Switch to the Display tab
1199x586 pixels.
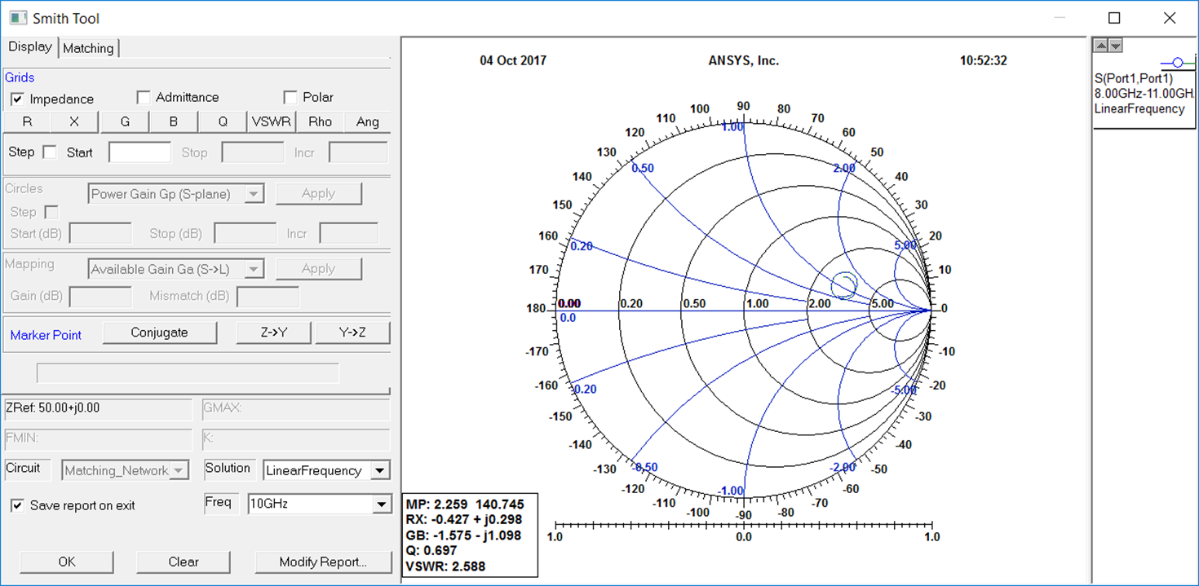(x=30, y=47)
